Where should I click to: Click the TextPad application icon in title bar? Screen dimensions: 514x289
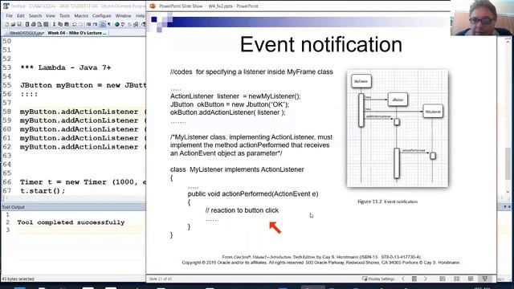[x=6, y=6]
